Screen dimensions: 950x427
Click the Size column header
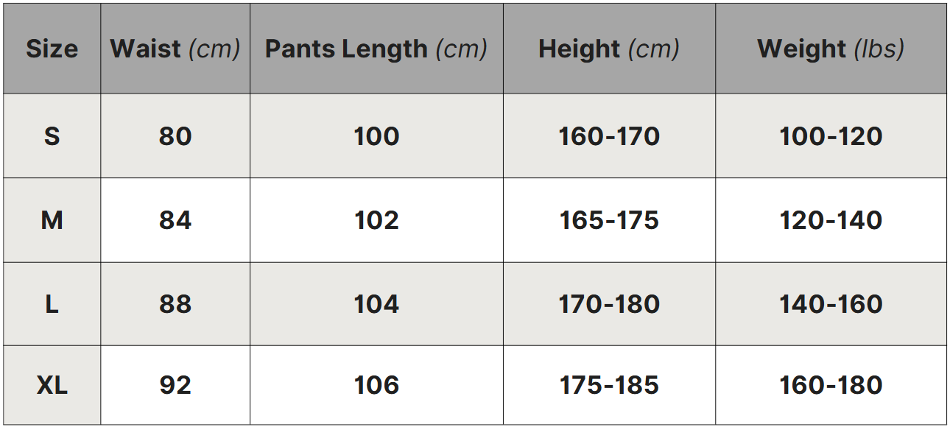(52, 49)
